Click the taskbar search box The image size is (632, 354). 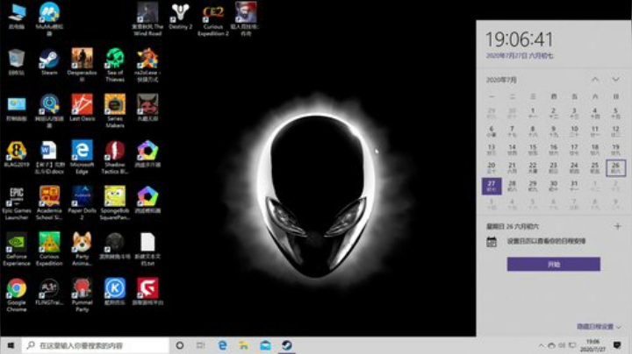[x=96, y=345]
